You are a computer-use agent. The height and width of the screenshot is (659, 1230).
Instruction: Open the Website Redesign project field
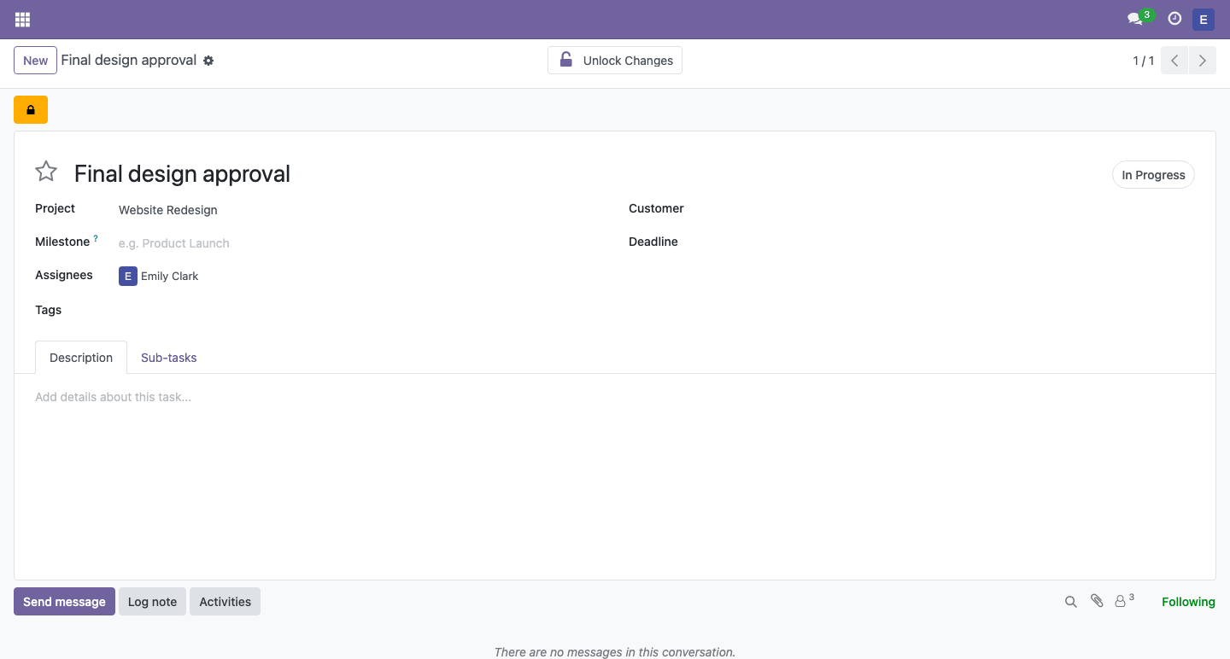pos(359,210)
